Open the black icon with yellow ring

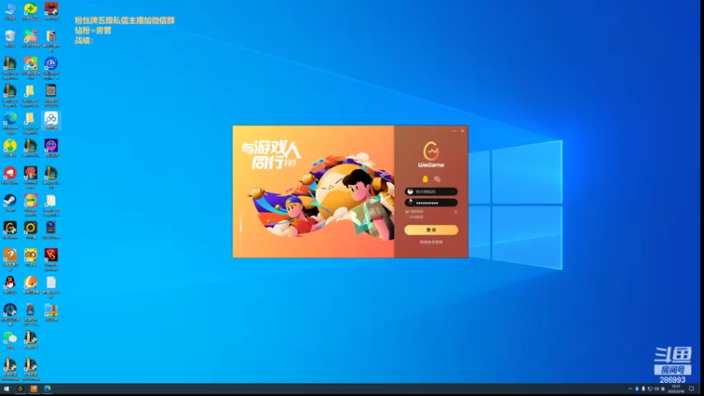(x=31, y=231)
